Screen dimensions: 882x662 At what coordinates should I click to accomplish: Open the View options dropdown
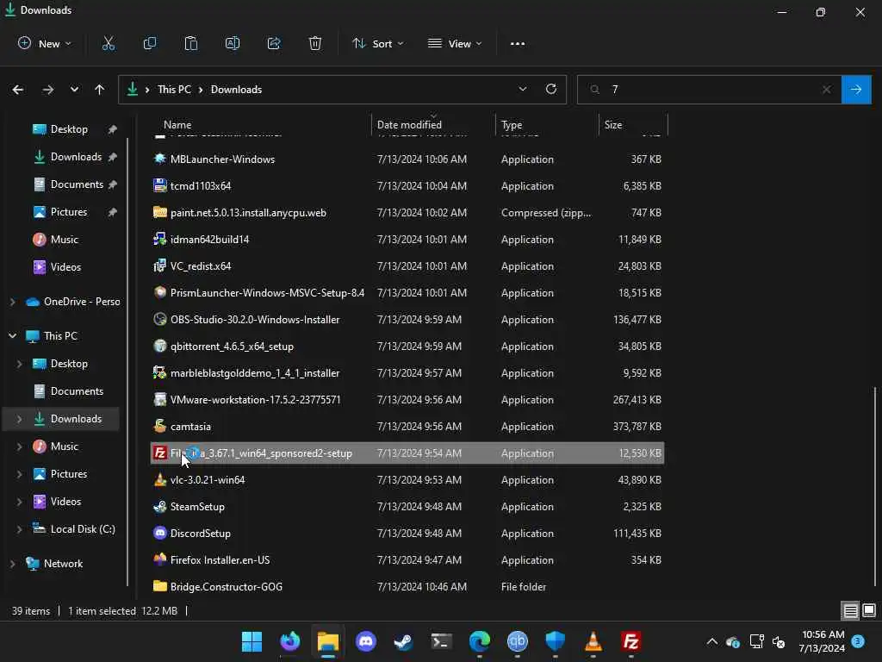tap(455, 43)
